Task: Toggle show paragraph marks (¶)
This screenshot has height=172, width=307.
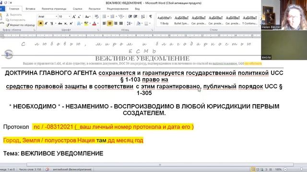Action: coord(150,17)
